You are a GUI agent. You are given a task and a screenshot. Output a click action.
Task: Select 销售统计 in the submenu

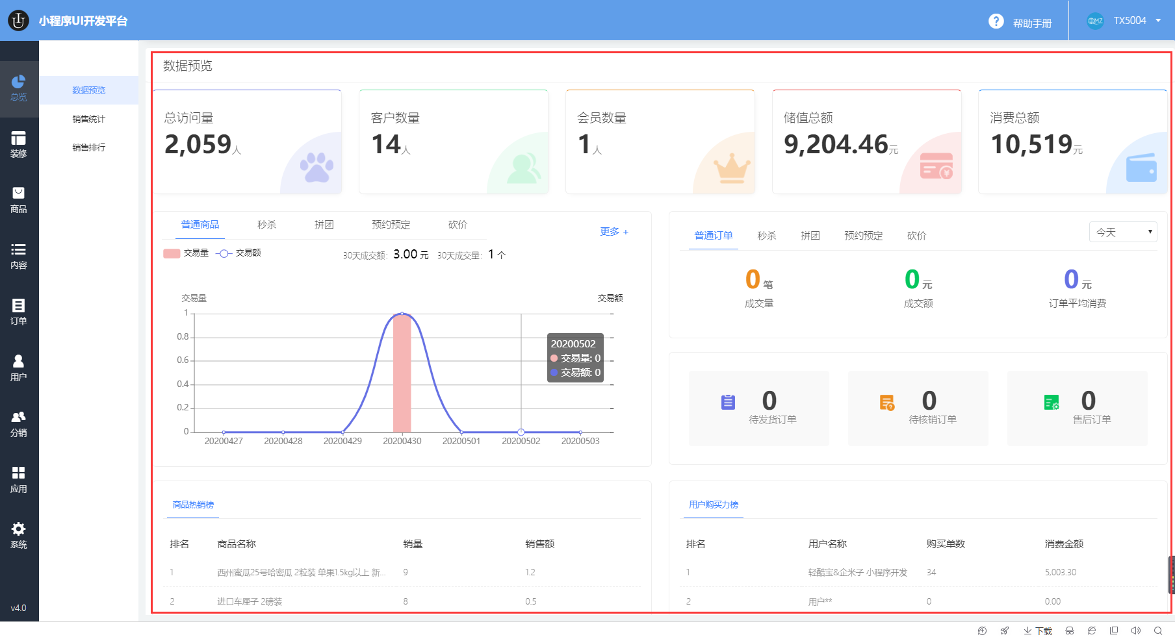(89, 119)
